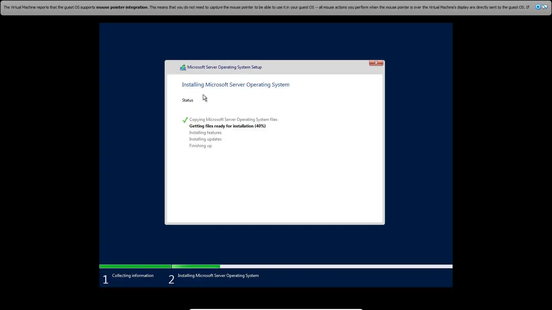Click the 'Collecting information' stage label
Image resolution: width=552 pixels, height=310 pixels.
tap(133, 276)
